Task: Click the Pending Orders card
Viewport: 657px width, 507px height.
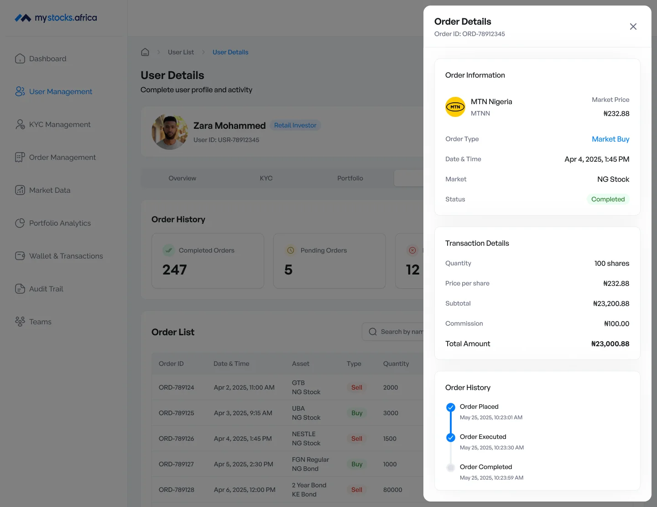Action: (x=329, y=261)
